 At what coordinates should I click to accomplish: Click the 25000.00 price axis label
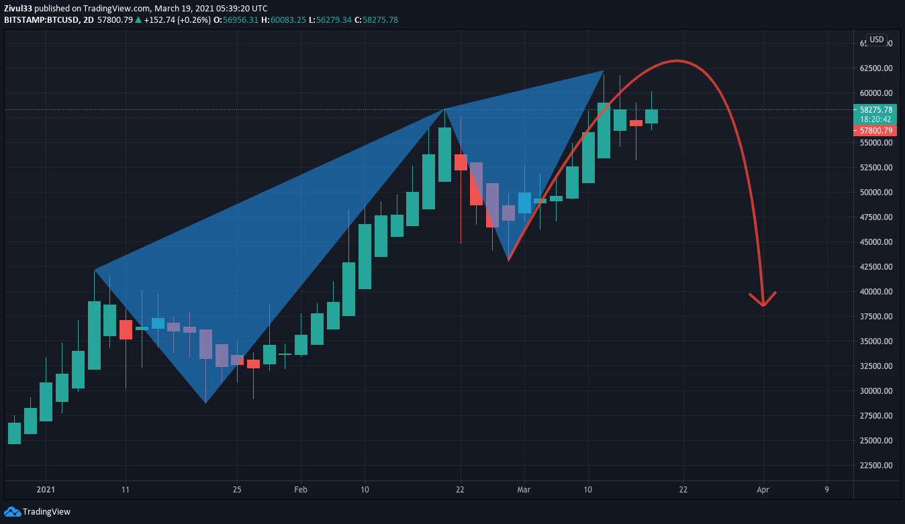(x=876, y=441)
